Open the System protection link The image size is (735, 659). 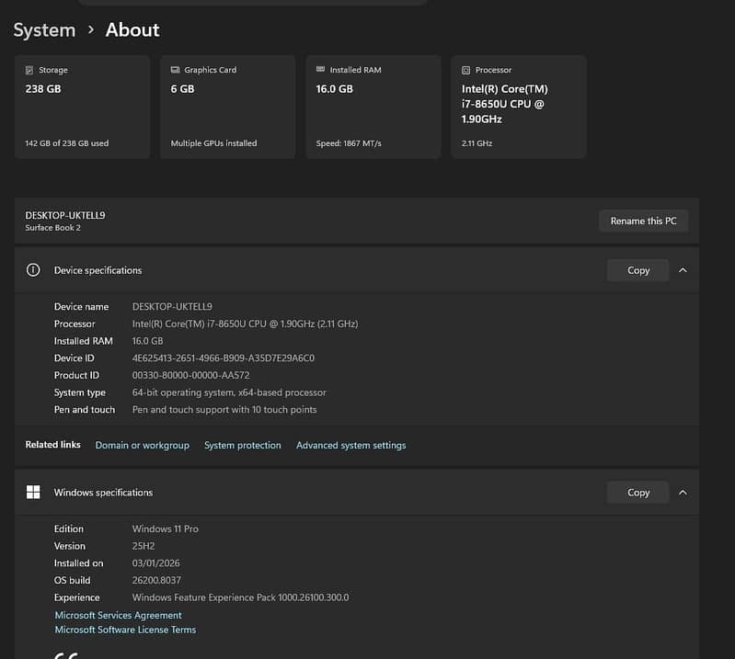[x=242, y=446]
